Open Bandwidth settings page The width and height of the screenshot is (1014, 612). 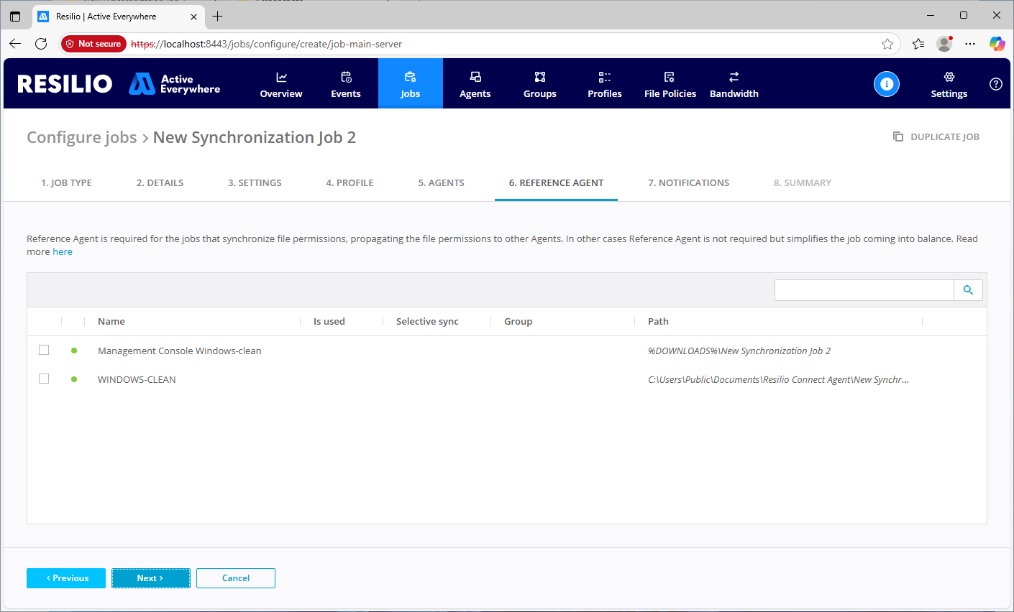(734, 84)
